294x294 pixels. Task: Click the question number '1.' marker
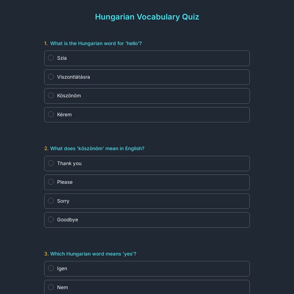(46, 44)
